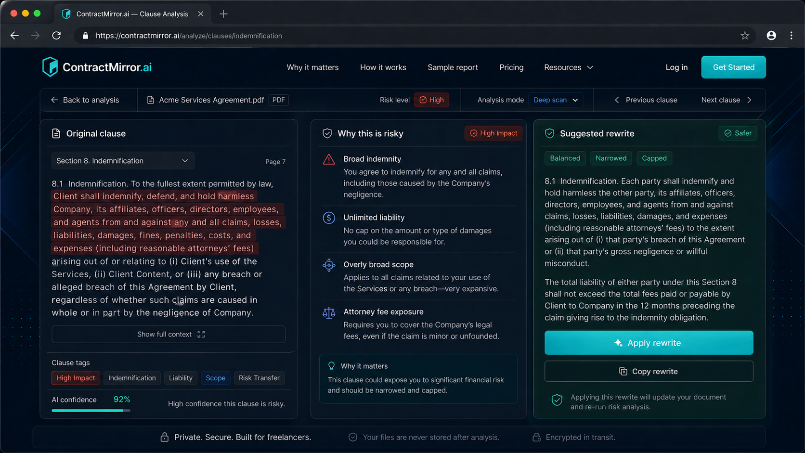Open the Deep scan analysis mode dropdown
805x453 pixels.
click(x=556, y=100)
